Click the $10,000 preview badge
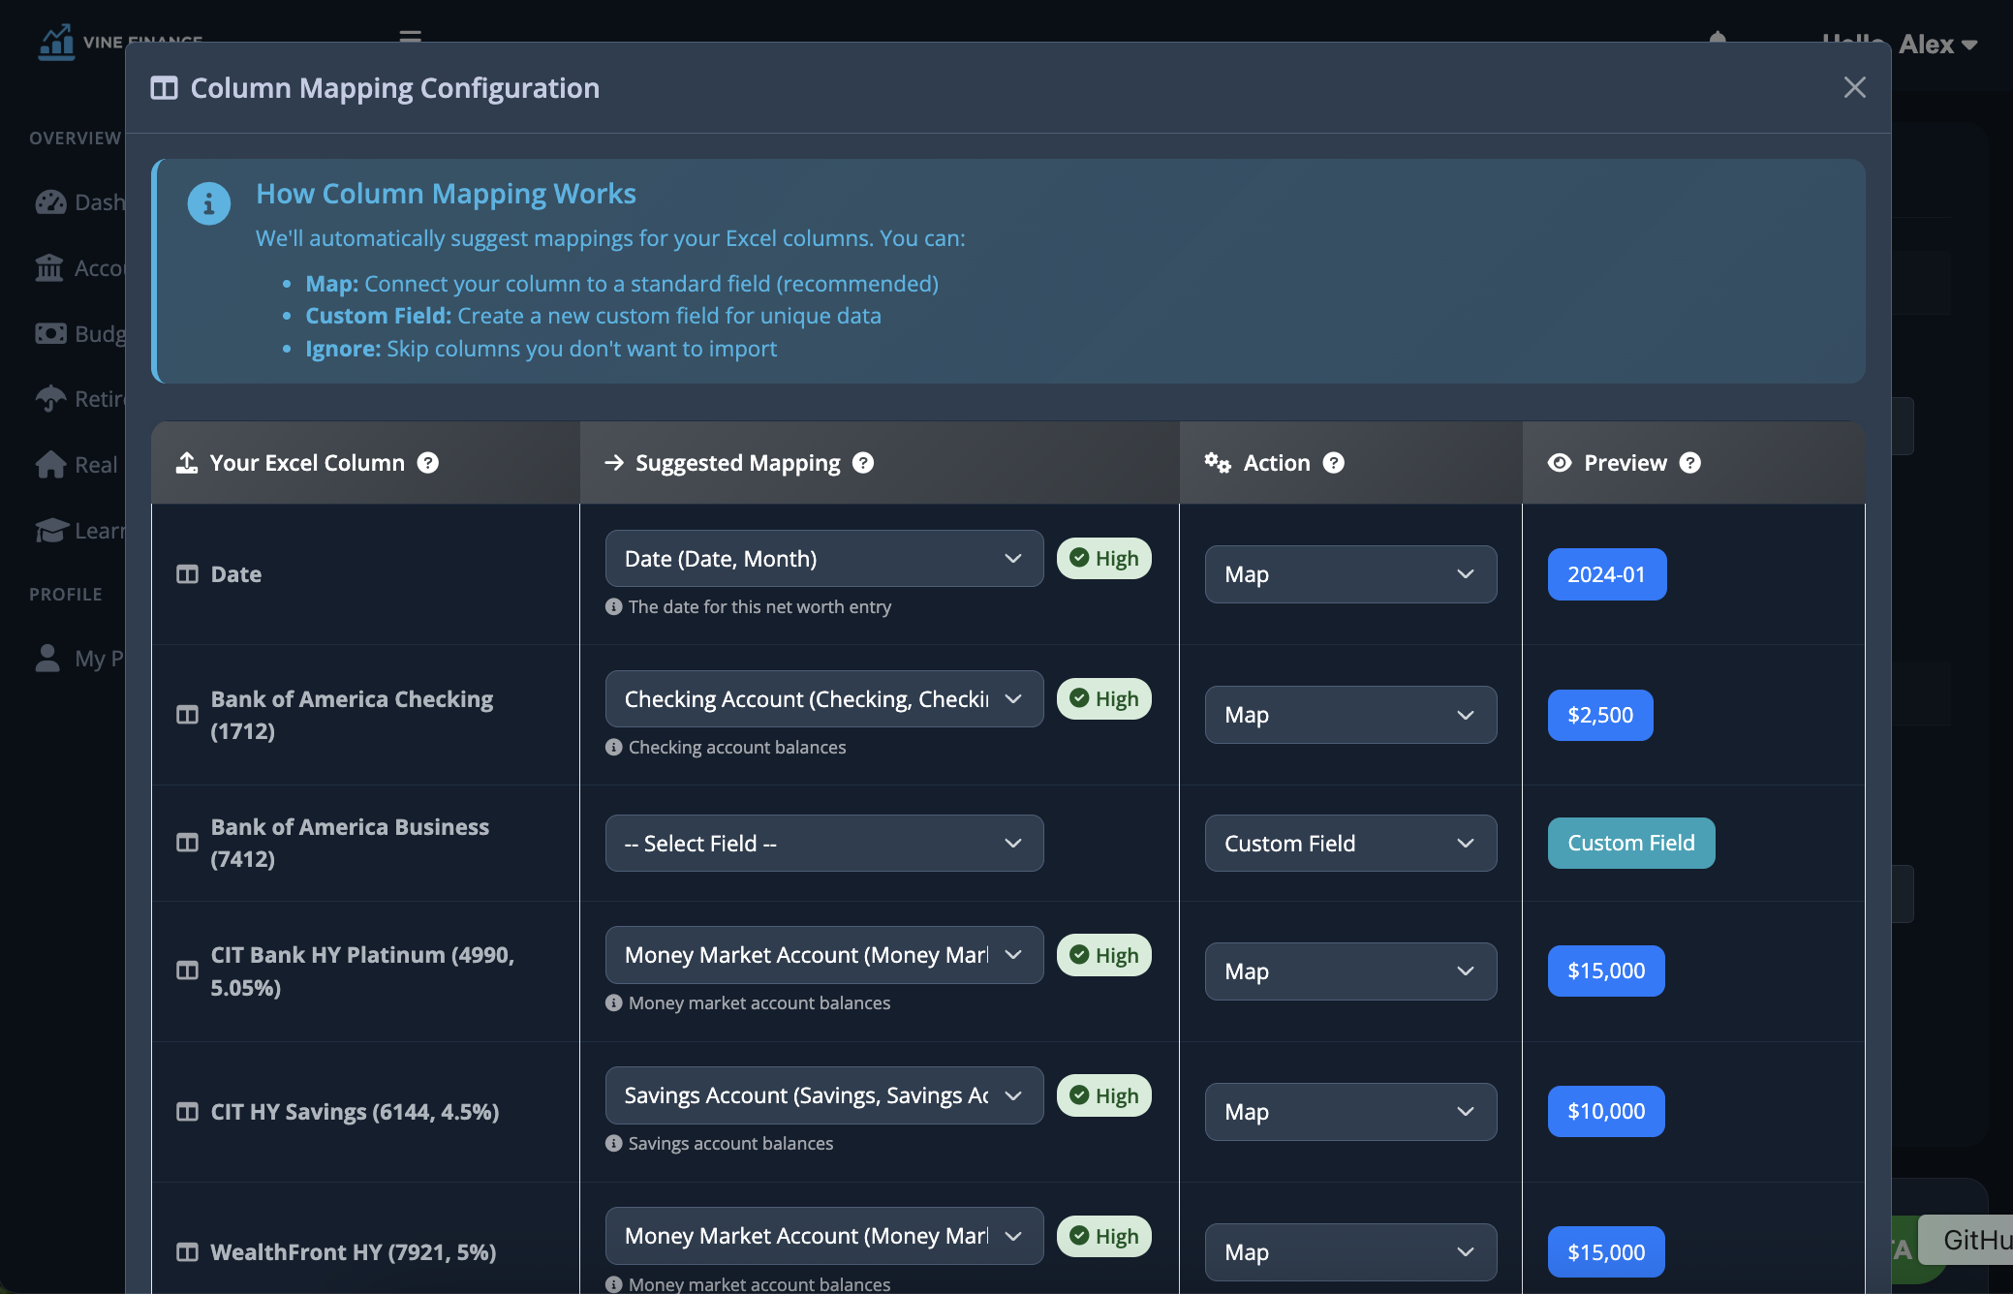This screenshot has width=2013, height=1294. 1606,1111
